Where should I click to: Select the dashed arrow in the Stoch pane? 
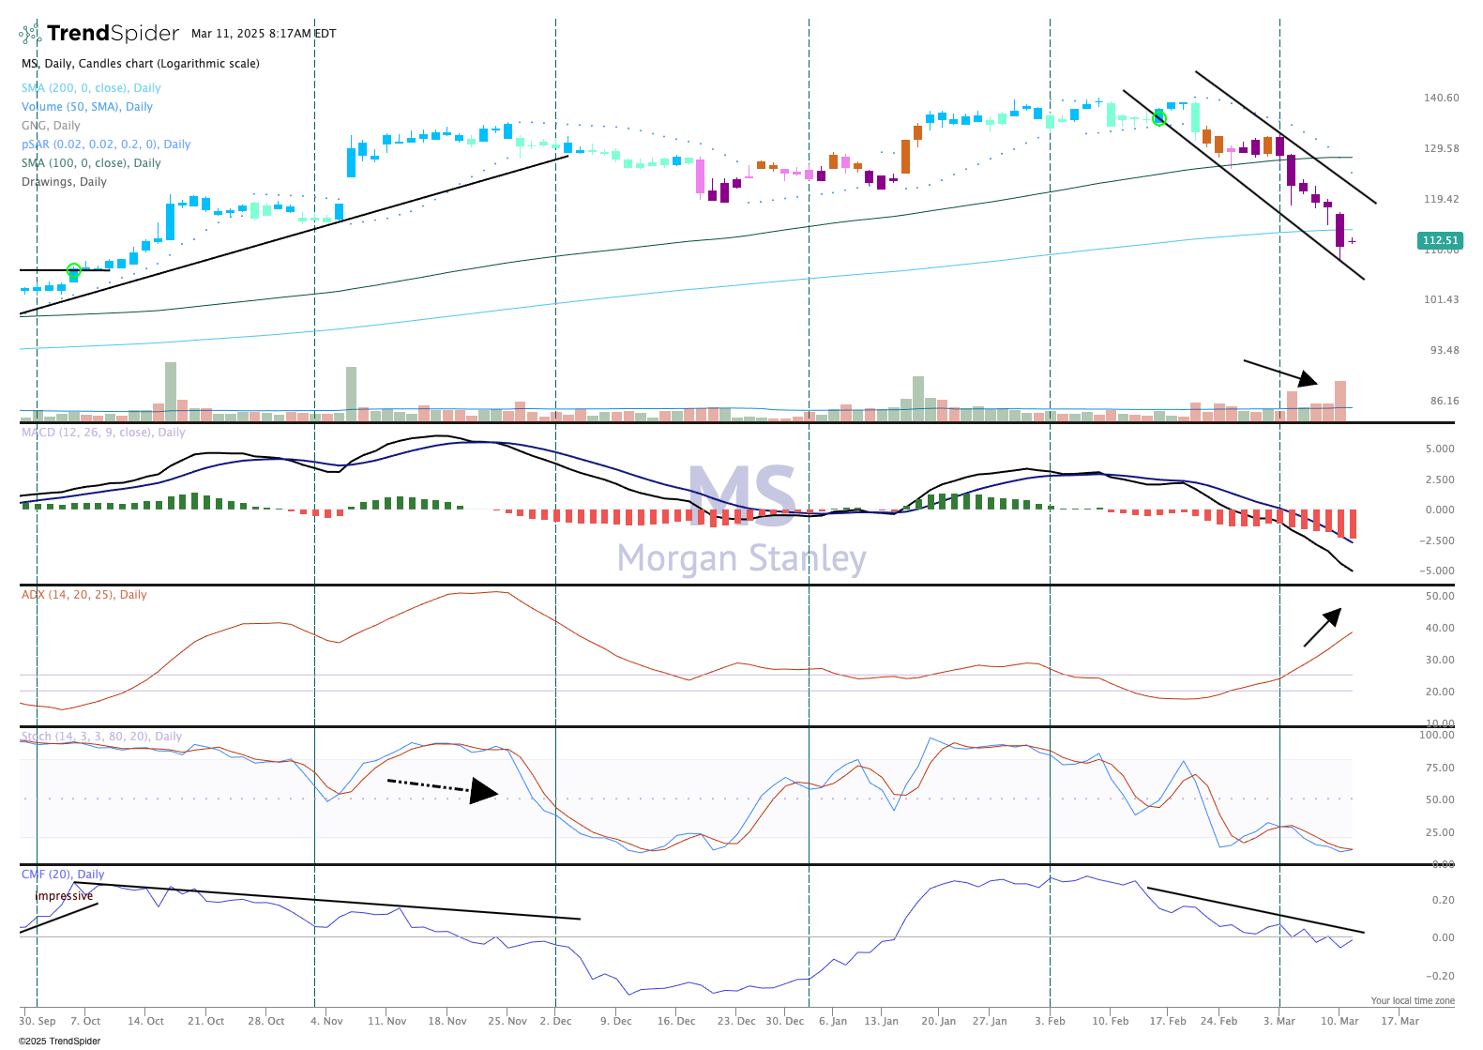pyautogui.click(x=441, y=787)
